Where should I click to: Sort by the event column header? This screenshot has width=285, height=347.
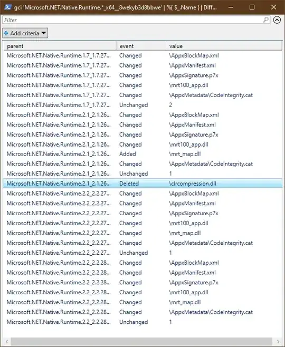point(141,46)
